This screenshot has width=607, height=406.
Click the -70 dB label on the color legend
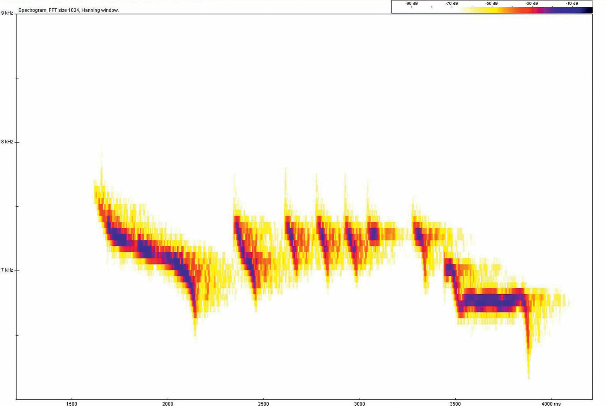(x=451, y=3)
